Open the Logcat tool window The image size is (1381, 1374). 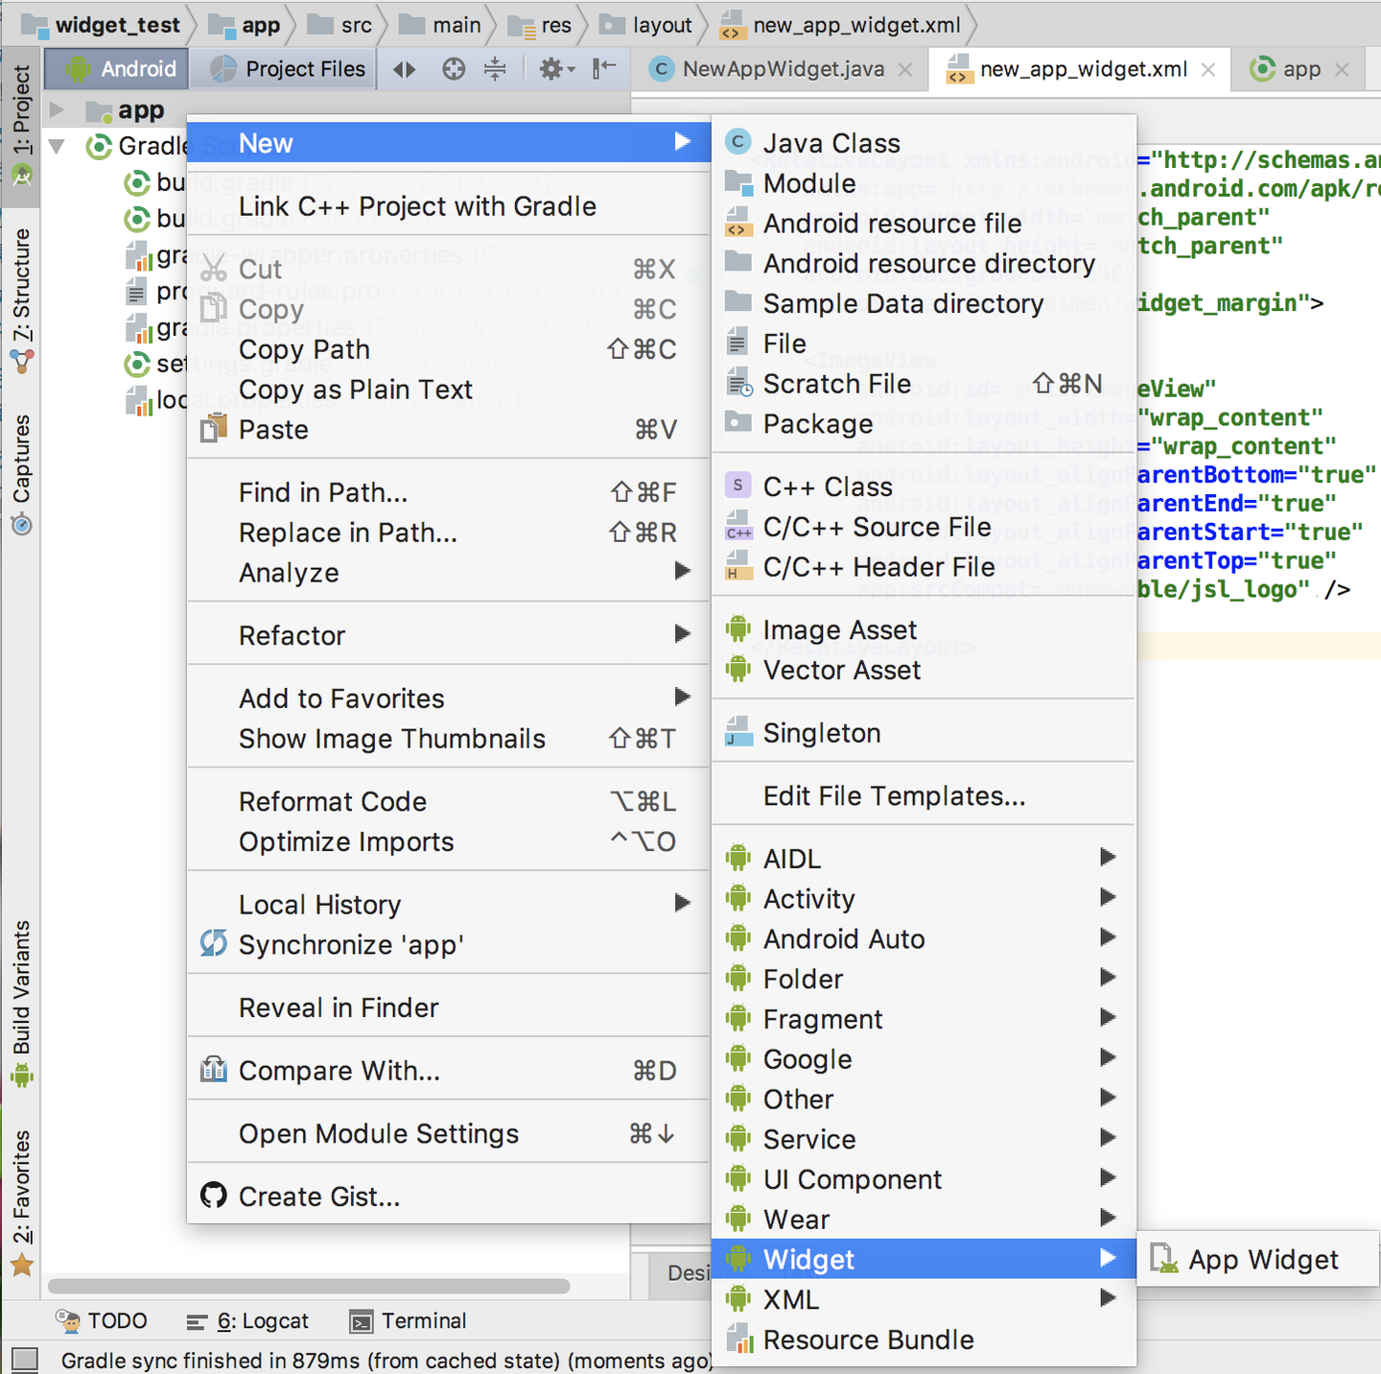click(x=247, y=1321)
